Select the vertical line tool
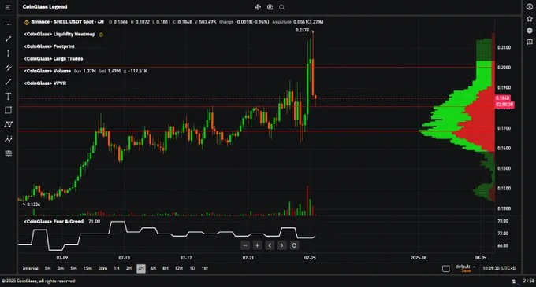Image resolution: width=536 pixels, height=287 pixels. click(8, 53)
